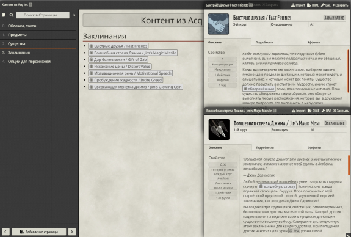Go to previous journal page arrow

[x=5, y=232]
